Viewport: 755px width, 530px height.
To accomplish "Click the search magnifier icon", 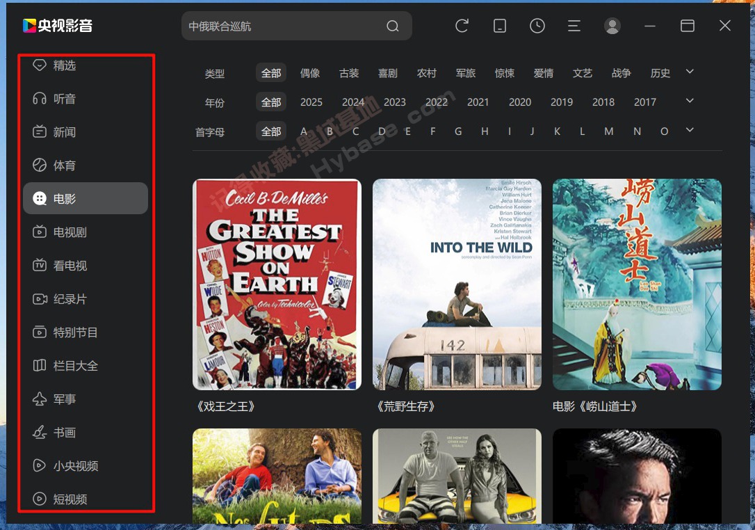I will (x=393, y=26).
